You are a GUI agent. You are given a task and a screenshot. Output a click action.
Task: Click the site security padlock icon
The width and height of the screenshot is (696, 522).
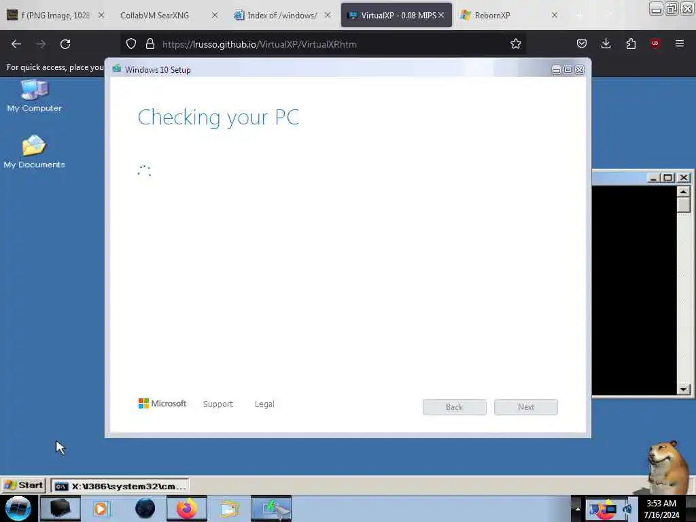(150, 43)
